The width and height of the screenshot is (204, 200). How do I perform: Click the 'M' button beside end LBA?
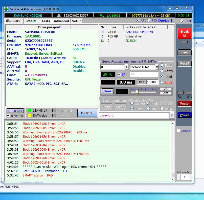[x=157, y=67]
